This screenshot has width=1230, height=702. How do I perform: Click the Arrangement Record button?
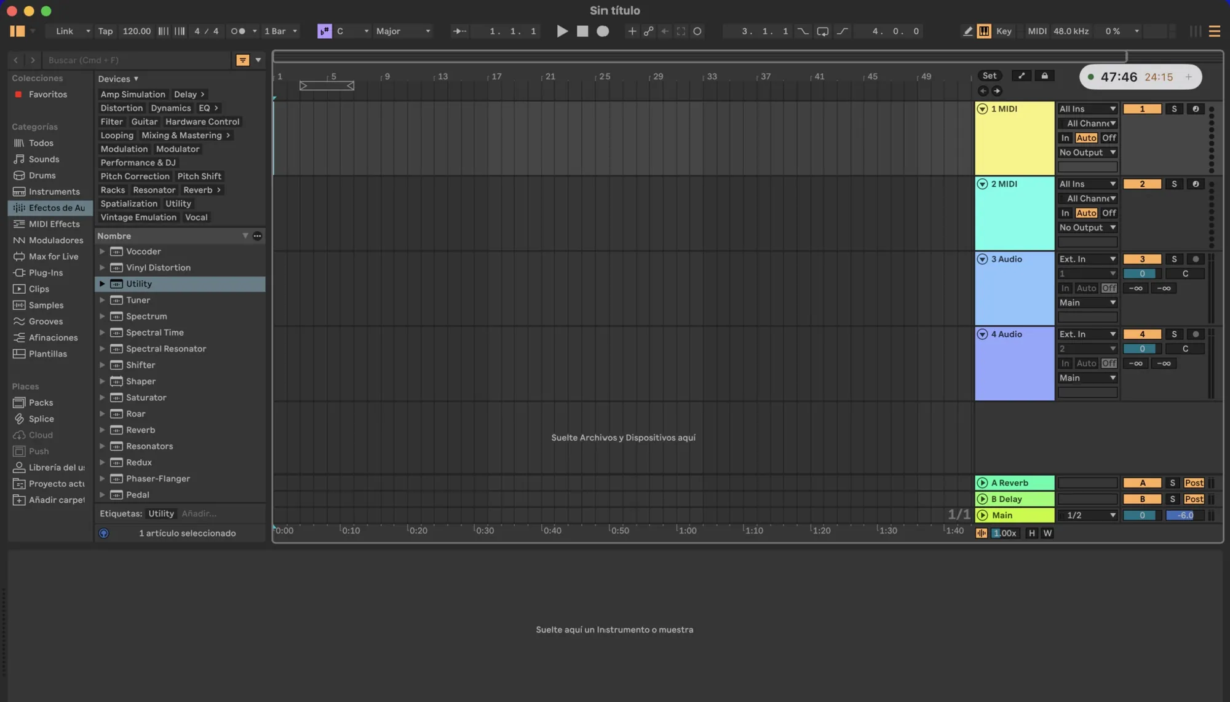[x=603, y=31]
